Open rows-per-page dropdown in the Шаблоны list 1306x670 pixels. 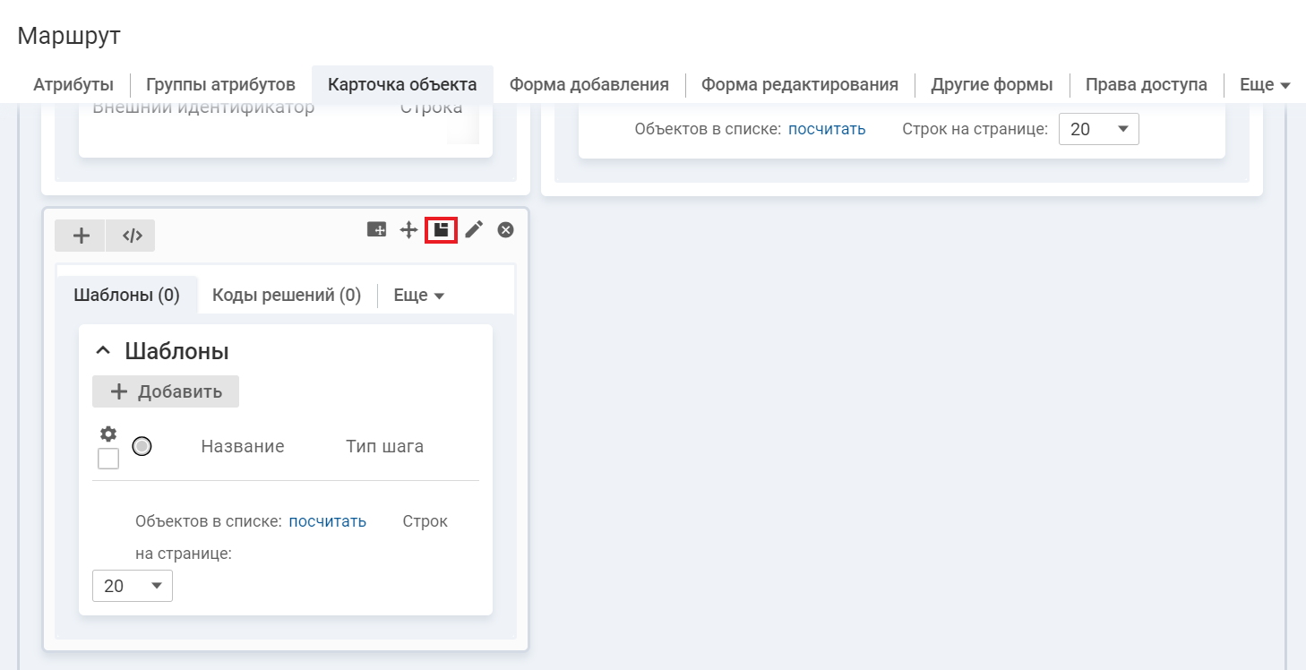point(133,586)
